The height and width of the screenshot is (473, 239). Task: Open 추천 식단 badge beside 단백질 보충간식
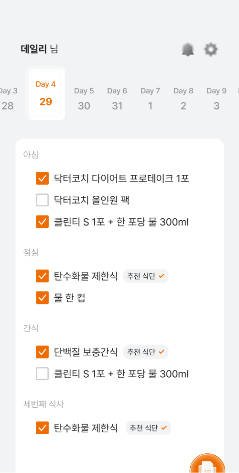coord(146,352)
